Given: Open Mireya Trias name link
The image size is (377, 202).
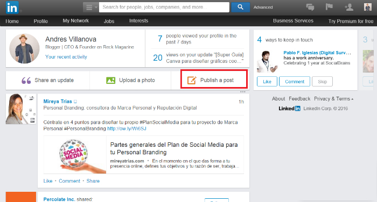Looking at the screenshot, I should coord(58,102).
